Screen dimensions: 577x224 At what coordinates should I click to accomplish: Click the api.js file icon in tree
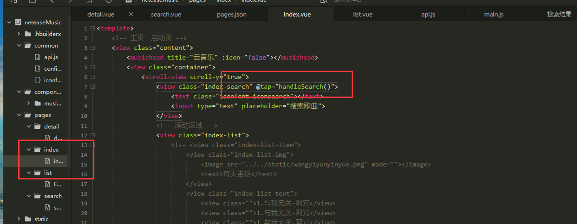point(38,57)
